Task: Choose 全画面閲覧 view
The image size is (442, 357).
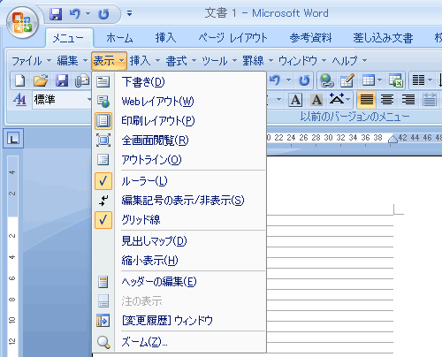Action: tap(179, 141)
